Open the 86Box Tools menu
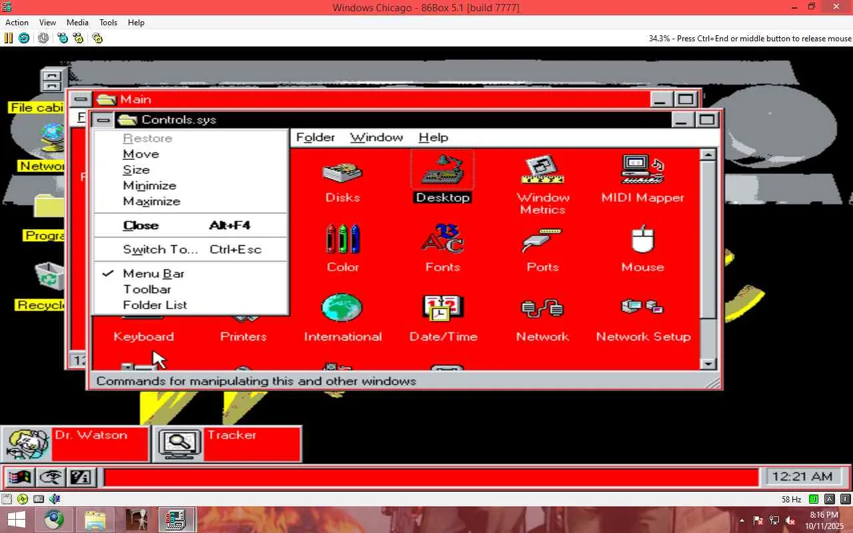 pos(108,22)
